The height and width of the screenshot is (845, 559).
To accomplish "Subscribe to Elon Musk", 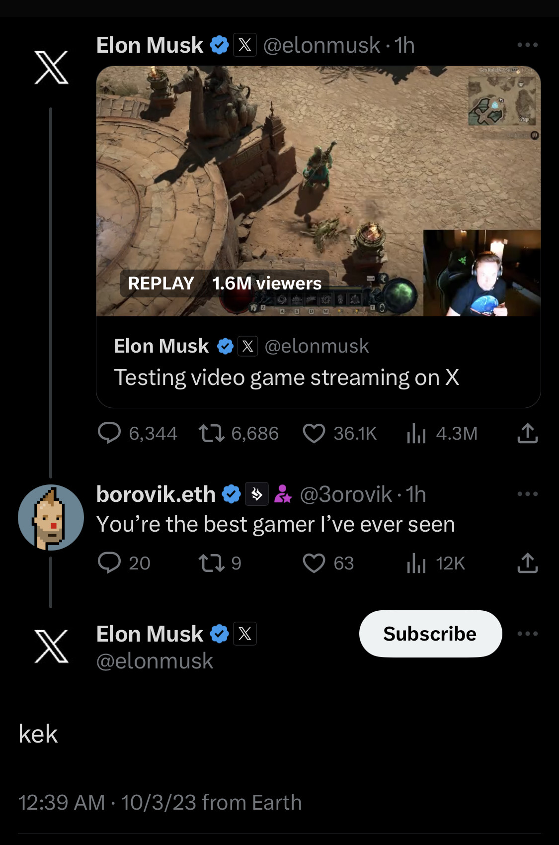I will (x=430, y=634).
